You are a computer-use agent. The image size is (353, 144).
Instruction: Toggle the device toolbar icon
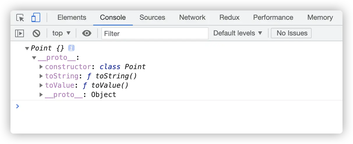tap(36, 18)
